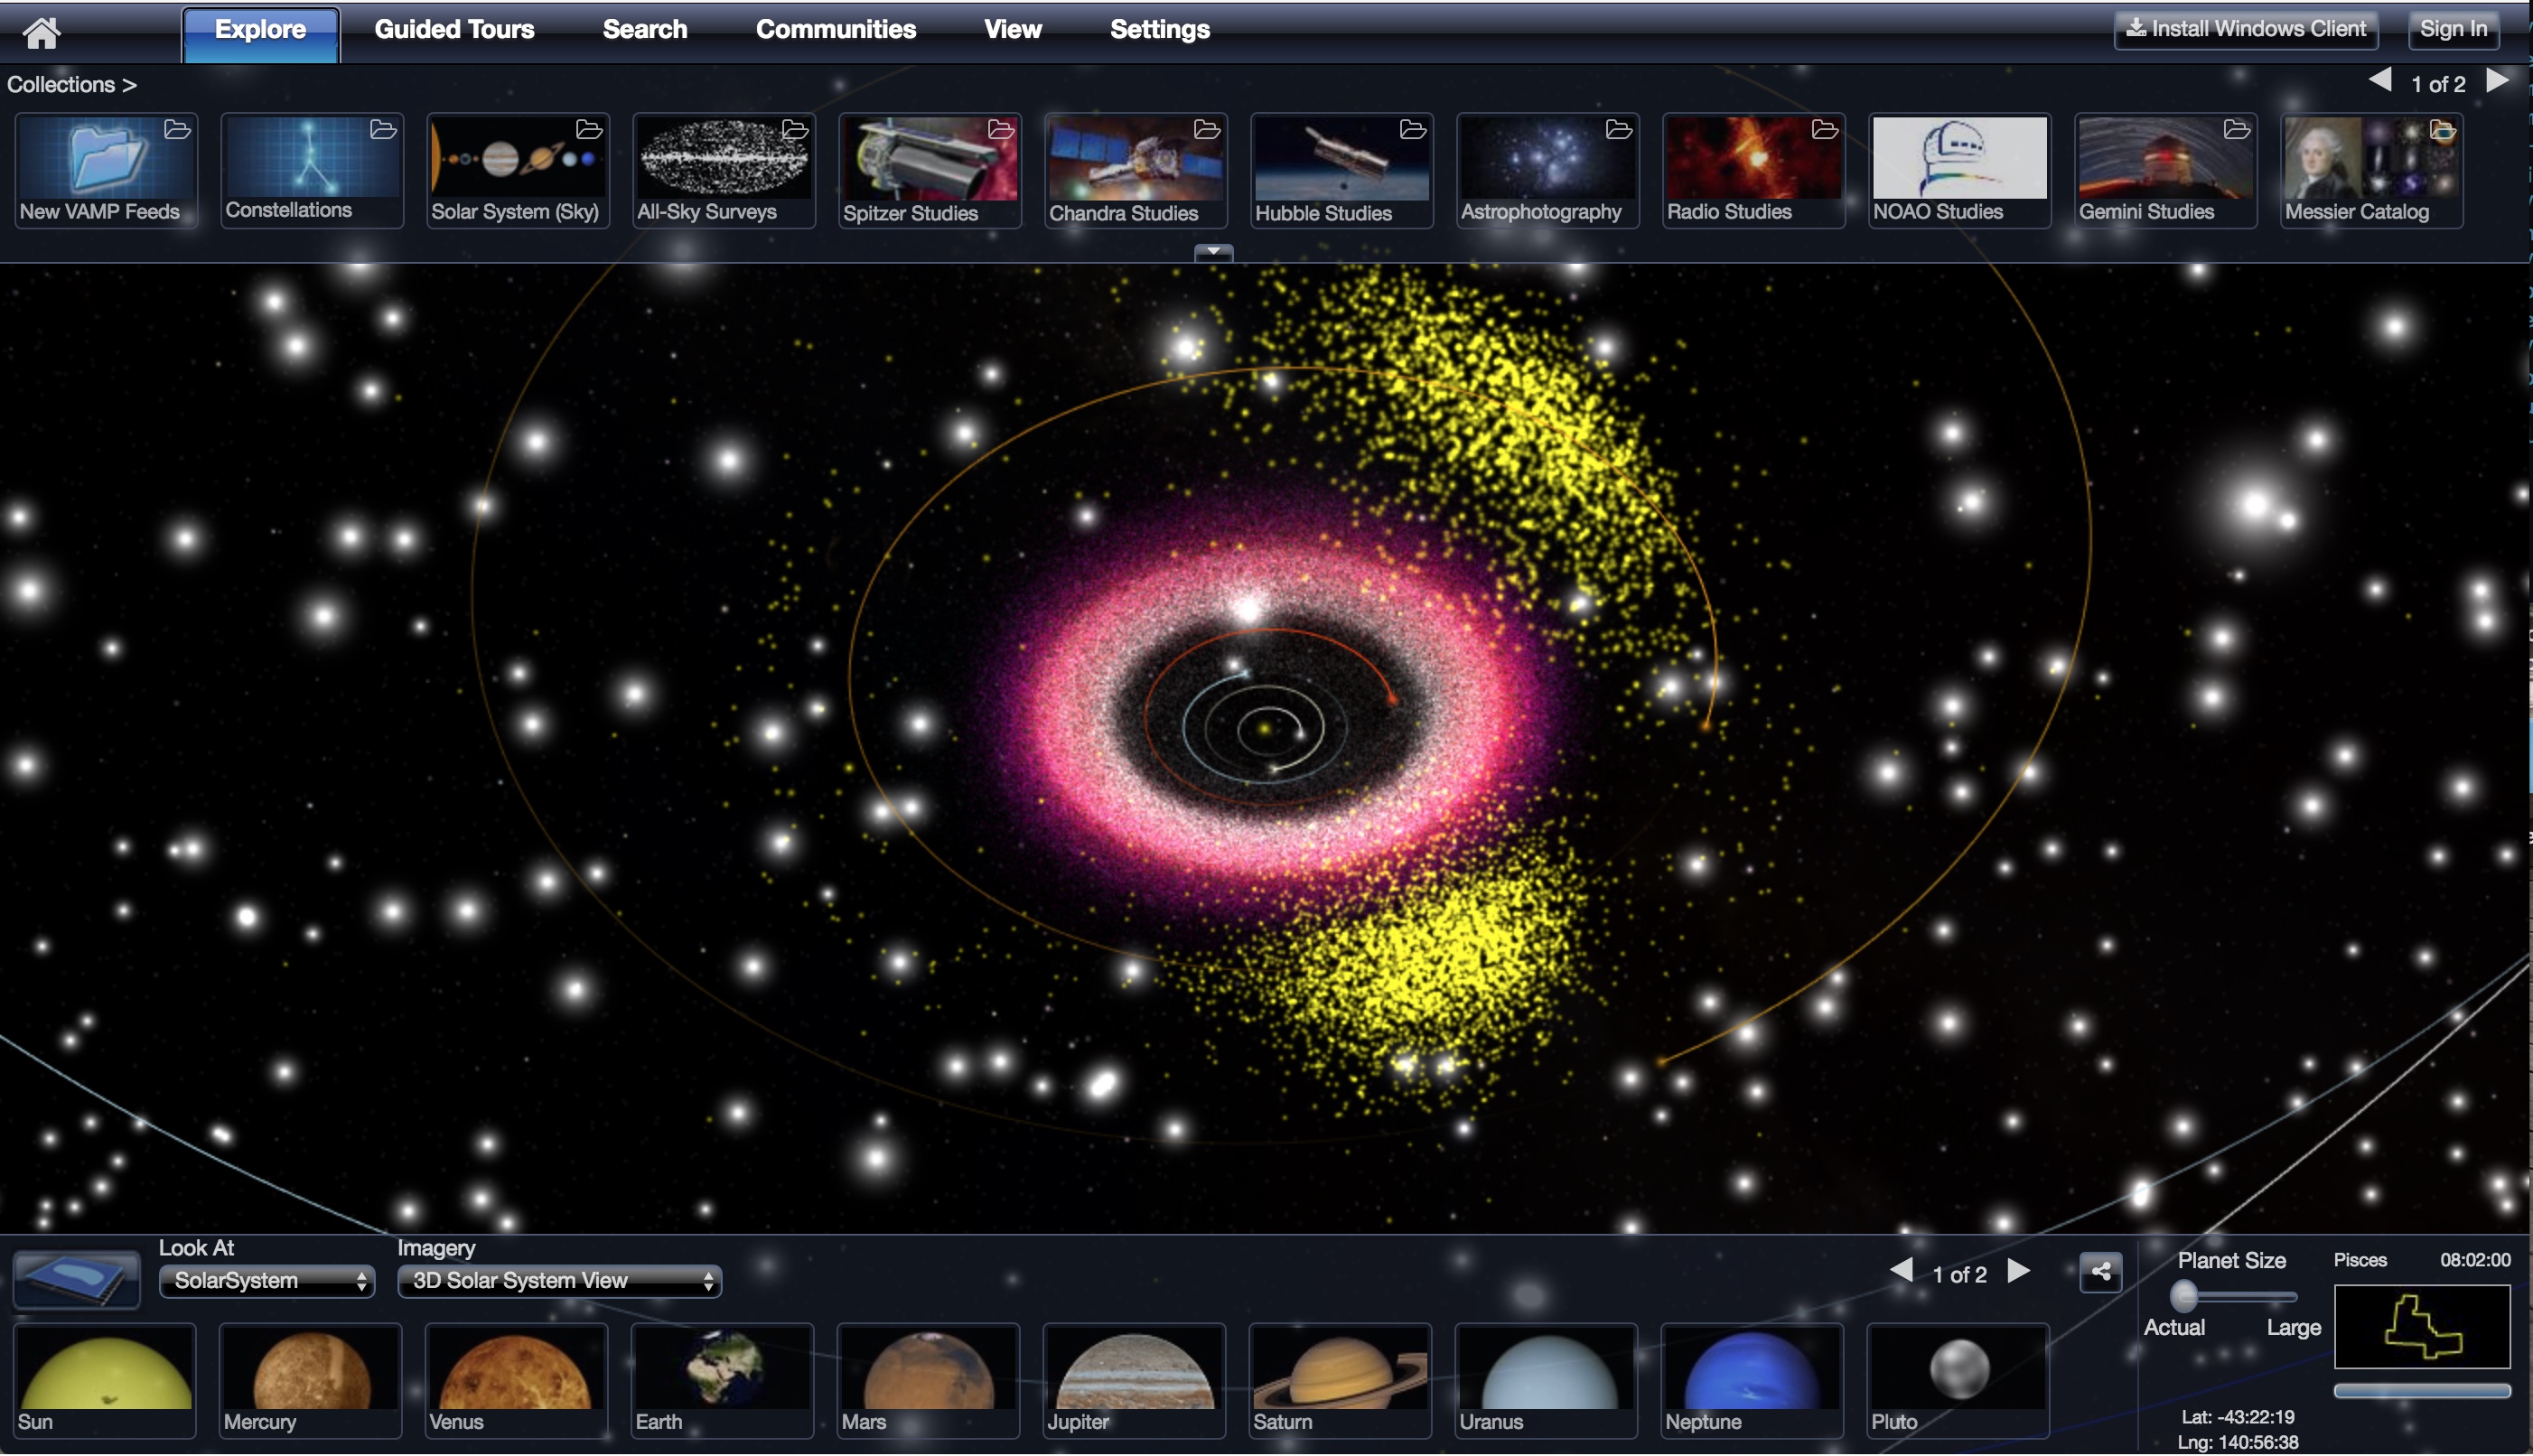
Task: Open the Messier Catalog collection
Action: 2372,170
